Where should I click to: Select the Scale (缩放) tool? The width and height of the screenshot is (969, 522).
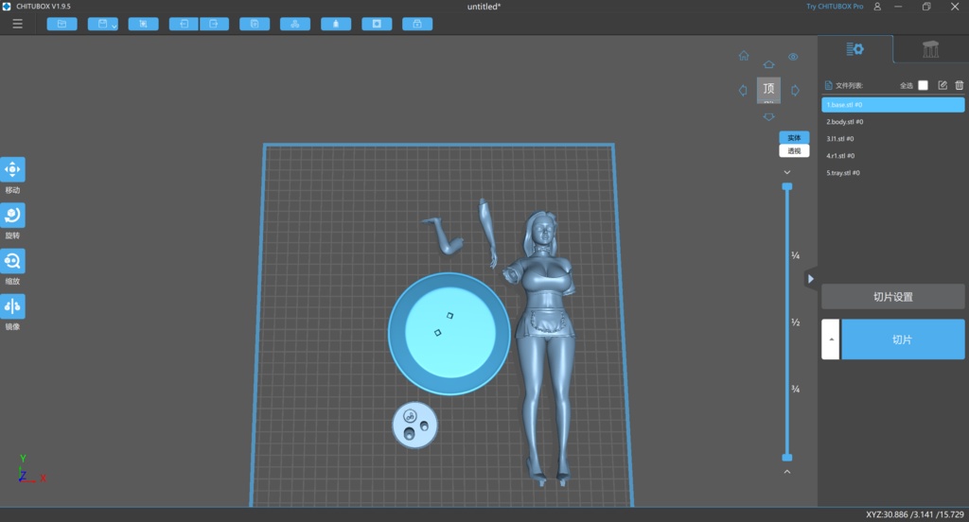pyautogui.click(x=12, y=261)
